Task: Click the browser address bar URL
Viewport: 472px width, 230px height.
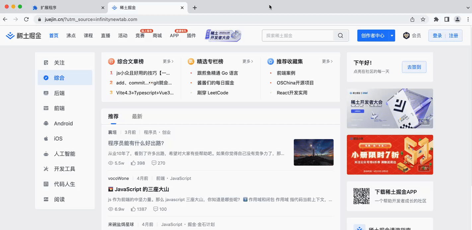Action: (x=91, y=19)
